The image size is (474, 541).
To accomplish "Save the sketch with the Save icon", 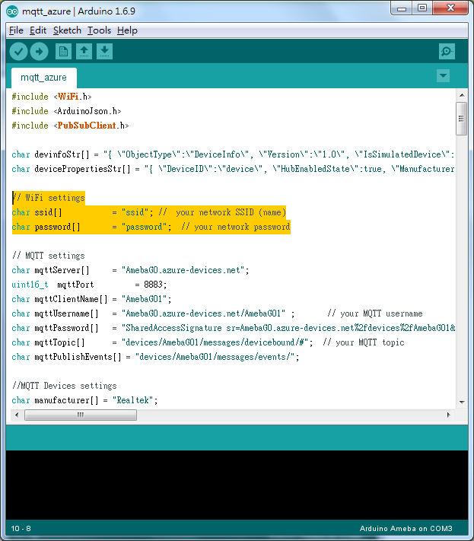I will pos(104,52).
